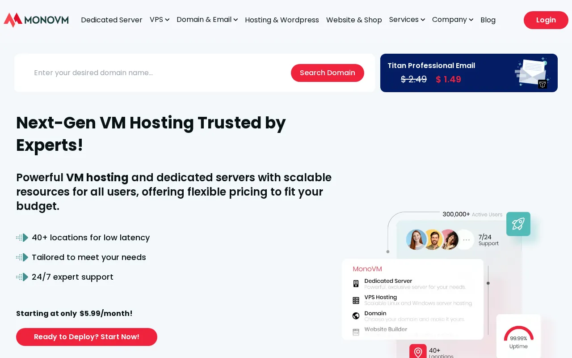
Task: Click the arrow bullet beside 24/7 expert support
Action: pyautogui.click(x=22, y=277)
